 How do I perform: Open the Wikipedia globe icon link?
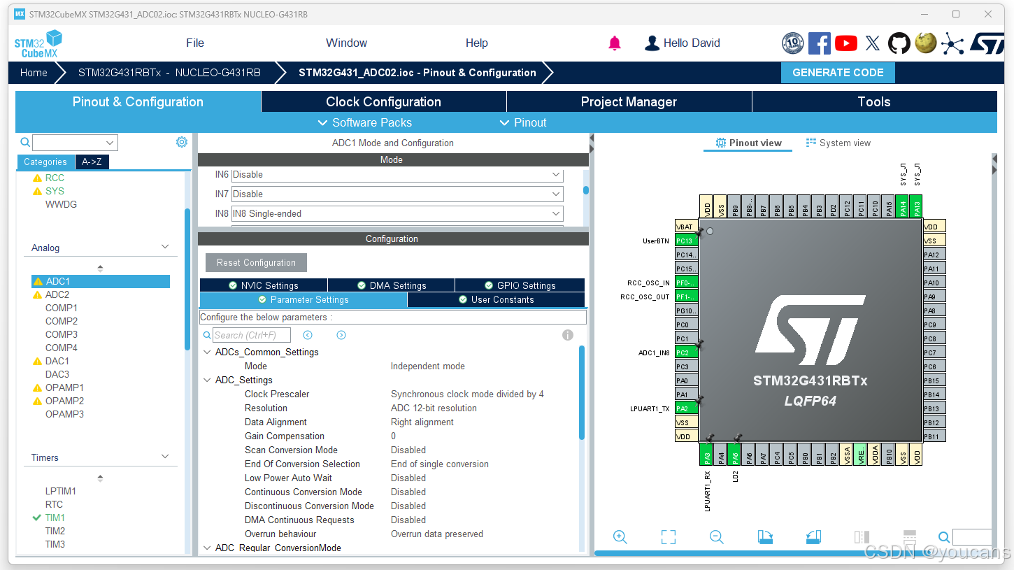click(x=926, y=43)
